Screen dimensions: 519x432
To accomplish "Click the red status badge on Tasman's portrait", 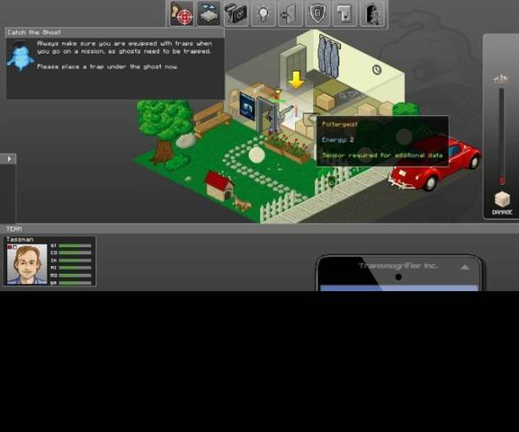I will point(10,246).
